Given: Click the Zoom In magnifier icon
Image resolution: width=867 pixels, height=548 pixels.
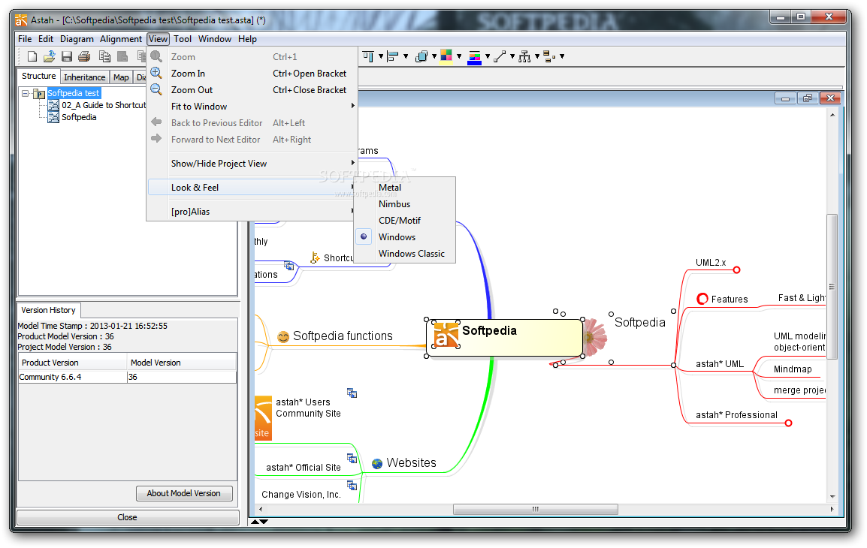Looking at the screenshot, I should (156, 73).
